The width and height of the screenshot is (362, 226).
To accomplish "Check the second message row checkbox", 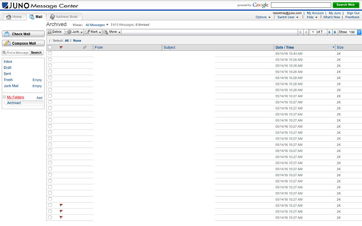I will [50, 59].
